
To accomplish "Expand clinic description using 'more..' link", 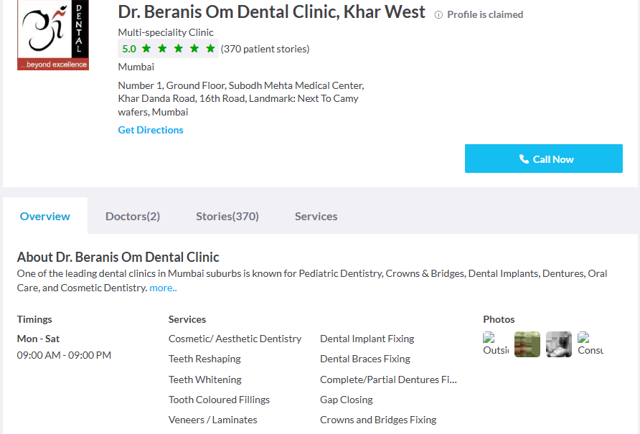I will [x=162, y=287].
